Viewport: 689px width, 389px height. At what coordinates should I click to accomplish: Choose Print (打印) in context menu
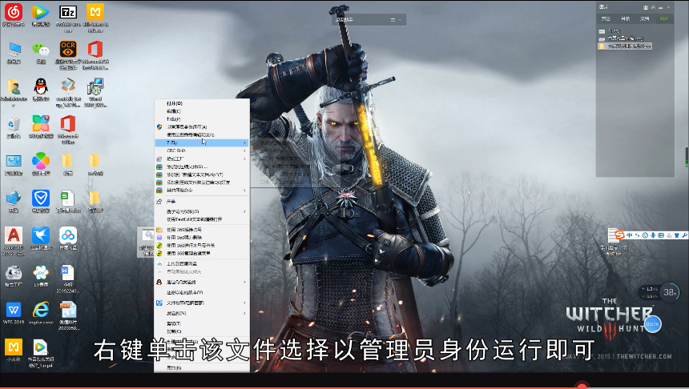coord(202,119)
